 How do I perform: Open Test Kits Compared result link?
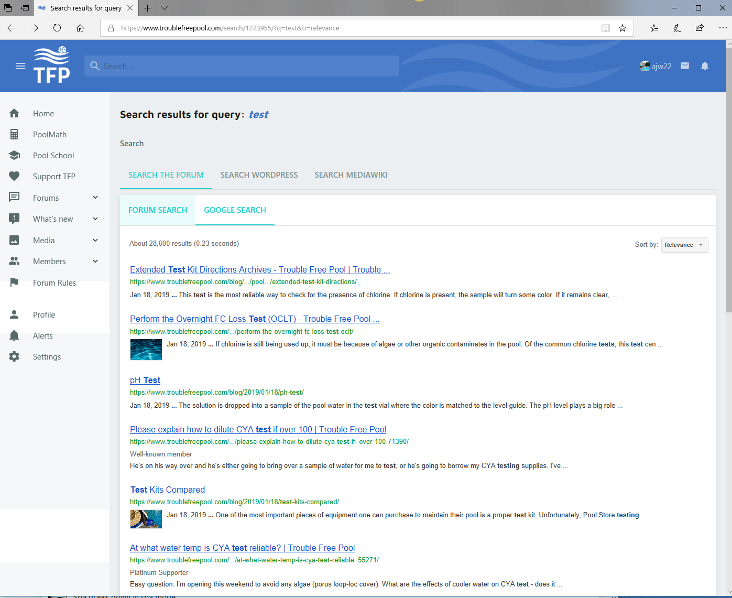tap(168, 490)
